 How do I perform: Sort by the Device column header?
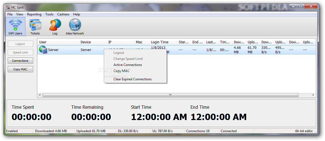click(93, 42)
